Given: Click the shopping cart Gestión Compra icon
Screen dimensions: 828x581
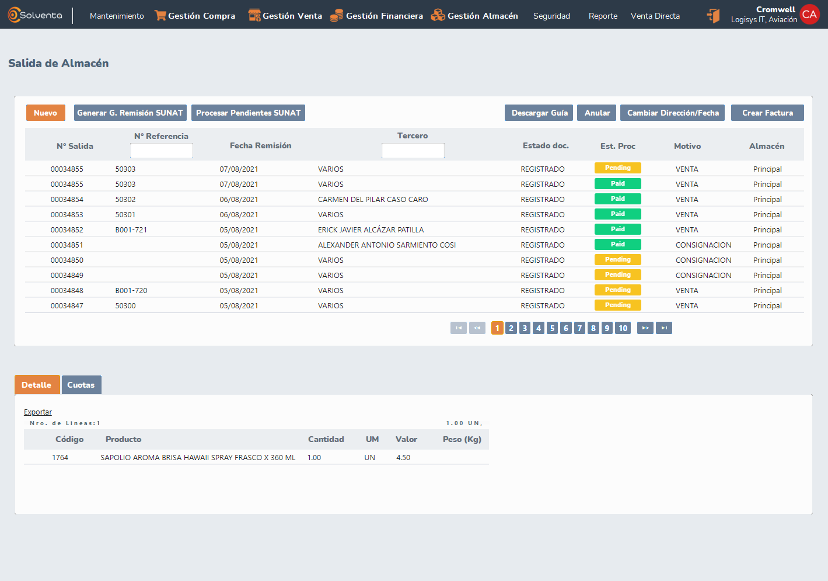Looking at the screenshot, I should (x=160, y=16).
